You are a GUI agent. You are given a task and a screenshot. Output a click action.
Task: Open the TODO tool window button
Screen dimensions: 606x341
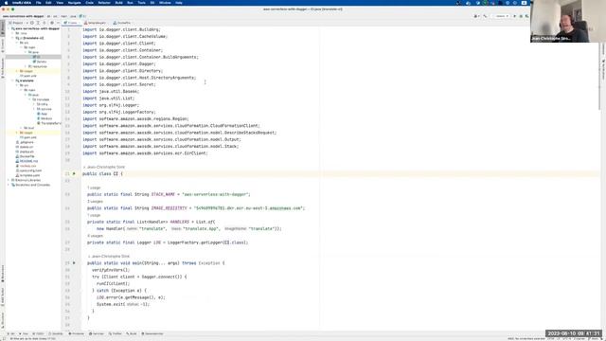click(x=38, y=333)
